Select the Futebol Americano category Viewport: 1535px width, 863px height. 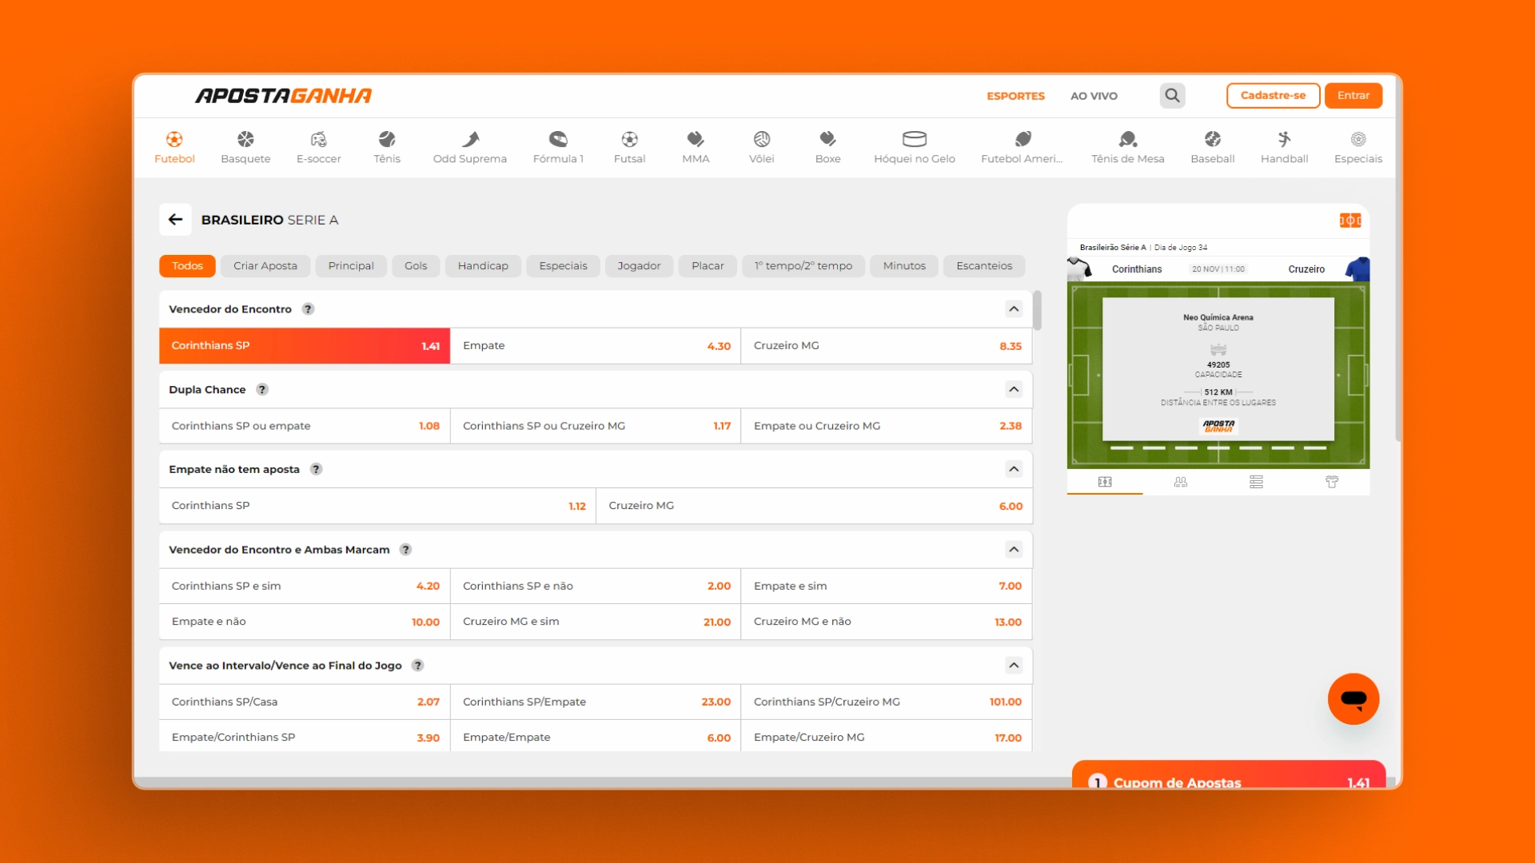[x=1022, y=148]
